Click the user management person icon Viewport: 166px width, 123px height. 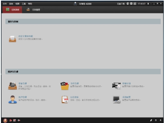(13, 99)
